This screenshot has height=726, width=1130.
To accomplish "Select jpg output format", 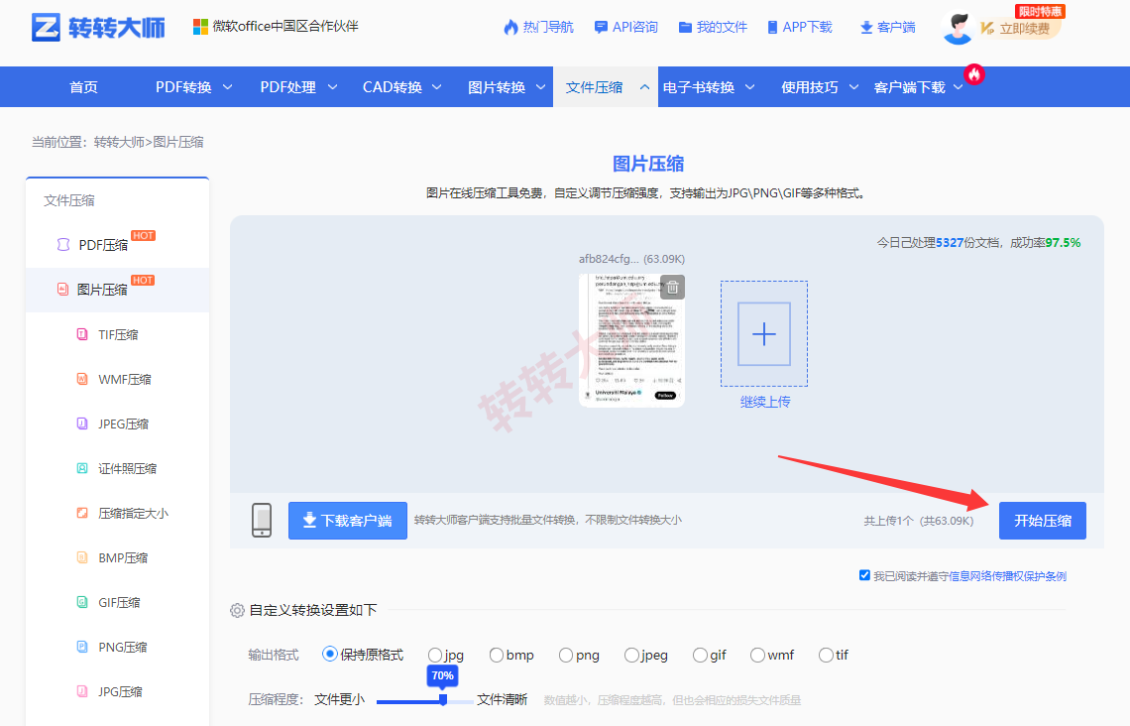I will coord(434,655).
